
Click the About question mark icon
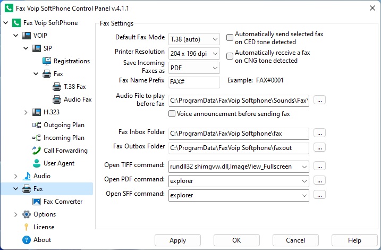click(27, 240)
